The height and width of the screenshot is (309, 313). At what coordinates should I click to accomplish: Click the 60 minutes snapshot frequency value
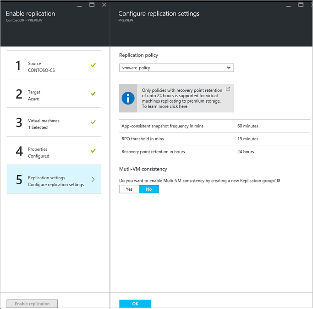(247, 126)
